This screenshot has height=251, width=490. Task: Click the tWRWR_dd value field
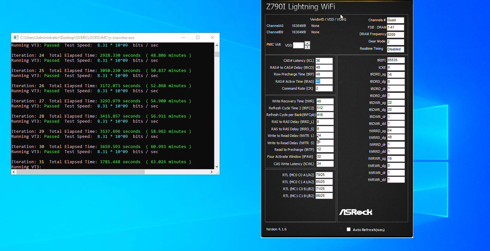[396, 179]
